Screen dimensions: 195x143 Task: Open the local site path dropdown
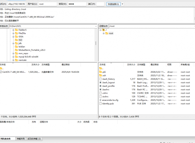pos(96,26)
